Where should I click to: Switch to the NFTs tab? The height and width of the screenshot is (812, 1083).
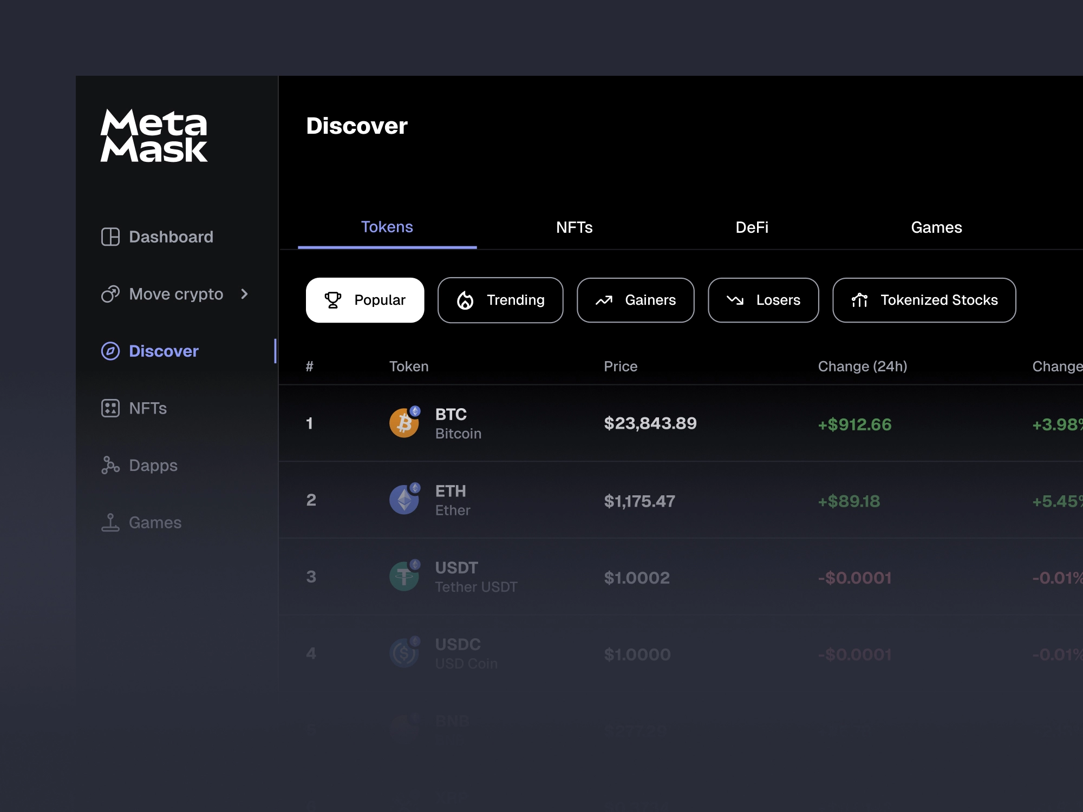(x=574, y=227)
